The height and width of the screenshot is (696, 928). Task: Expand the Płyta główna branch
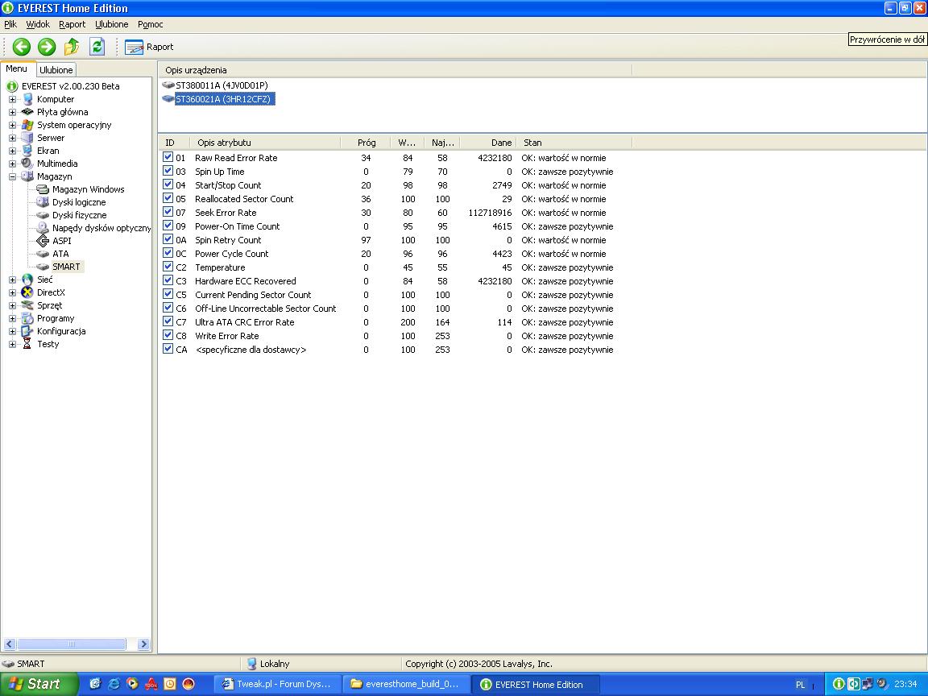click(12, 113)
